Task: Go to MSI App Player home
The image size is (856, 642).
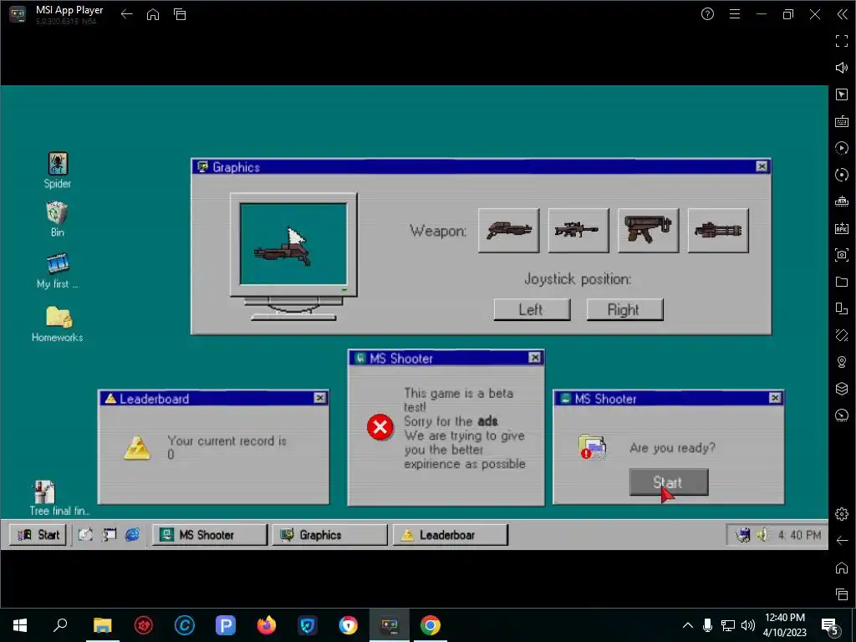Action: (153, 14)
